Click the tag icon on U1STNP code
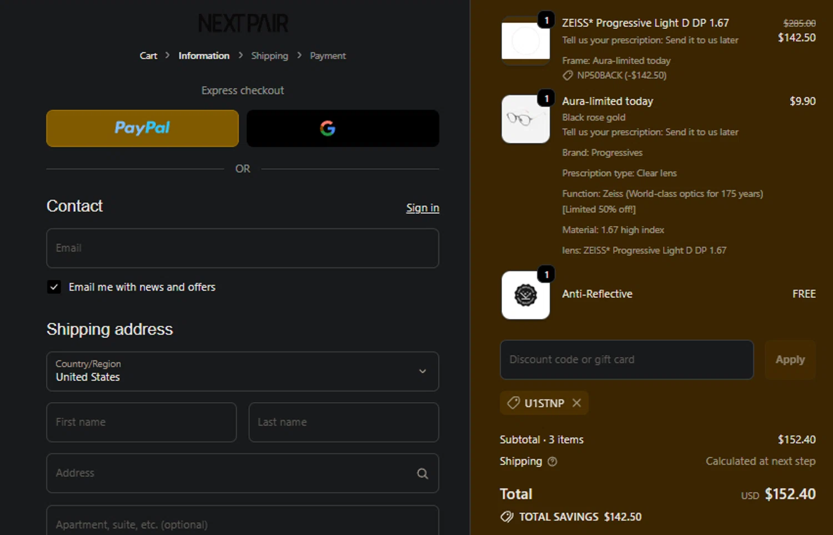 point(514,403)
